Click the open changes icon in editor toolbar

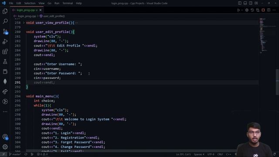pos(258,10)
